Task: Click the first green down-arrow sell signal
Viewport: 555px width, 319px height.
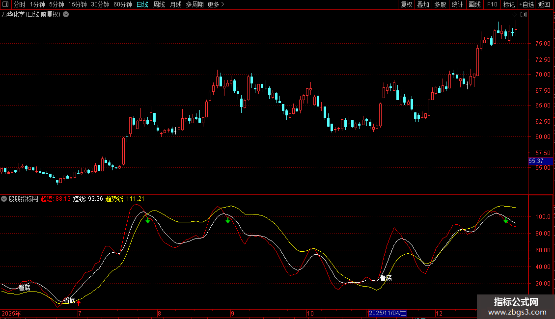Action: coord(147,220)
